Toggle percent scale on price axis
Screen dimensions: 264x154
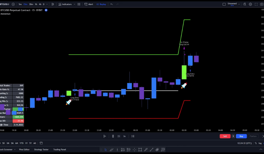pos(256,143)
